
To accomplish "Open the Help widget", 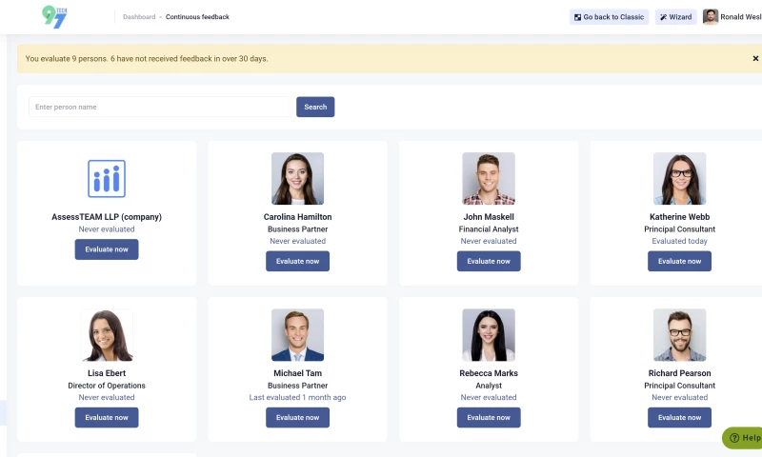I will (743, 438).
